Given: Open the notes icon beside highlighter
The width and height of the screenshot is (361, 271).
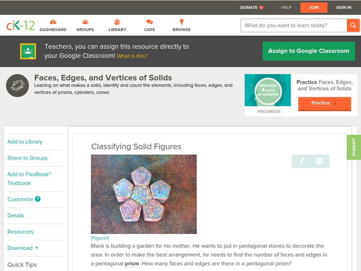Looking at the screenshot, I should (x=319, y=161).
